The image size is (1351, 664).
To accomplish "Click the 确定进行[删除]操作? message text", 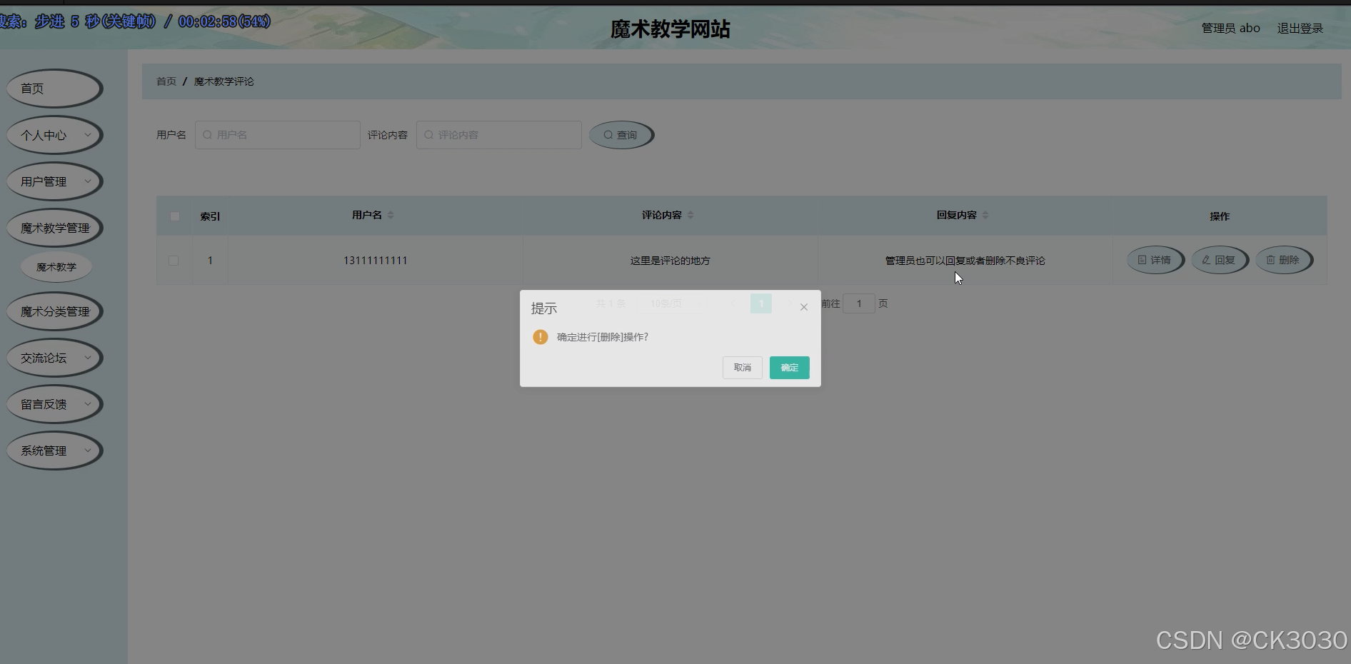I will (603, 337).
